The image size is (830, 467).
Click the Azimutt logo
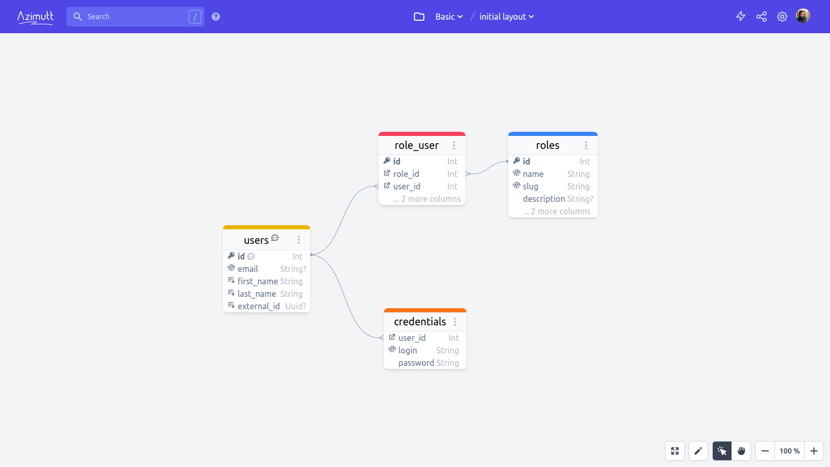point(35,16)
